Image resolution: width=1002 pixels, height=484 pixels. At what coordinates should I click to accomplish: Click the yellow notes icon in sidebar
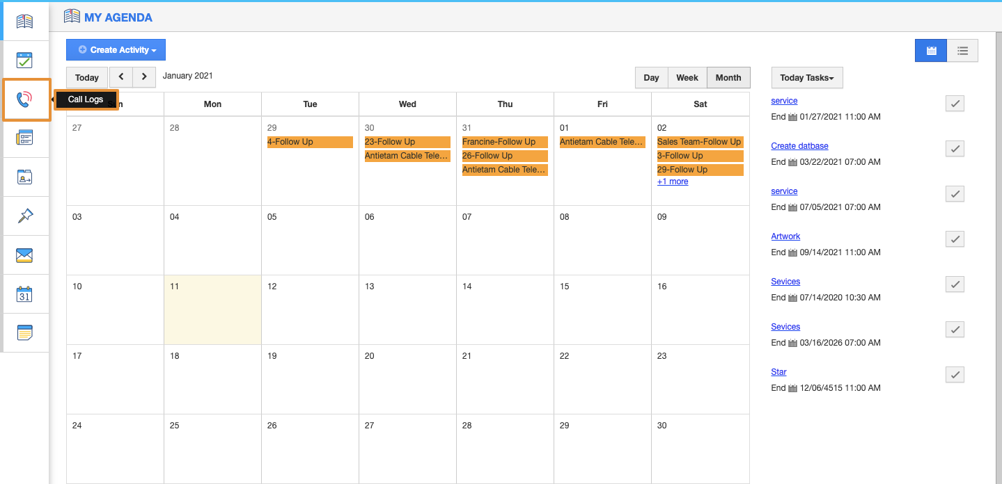(x=24, y=333)
